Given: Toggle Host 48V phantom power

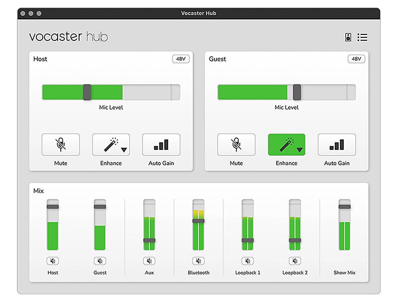Looking at the screenshot, I should click(181, 59).
